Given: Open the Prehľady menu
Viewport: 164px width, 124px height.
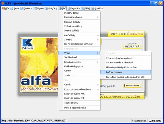Looking at the screenshot, I should click(x=51, y=9).
